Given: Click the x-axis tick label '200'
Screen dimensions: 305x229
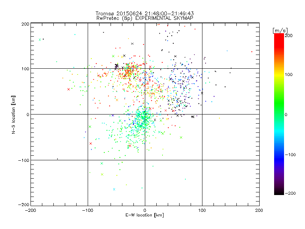Looking at the screenshot, I should click(259, 210).
